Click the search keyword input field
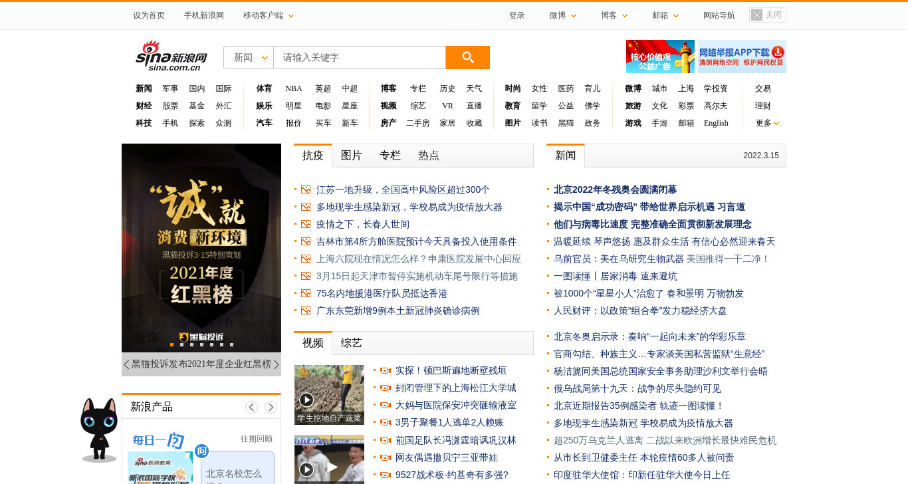Screen dimensions: 908x484 360,57
